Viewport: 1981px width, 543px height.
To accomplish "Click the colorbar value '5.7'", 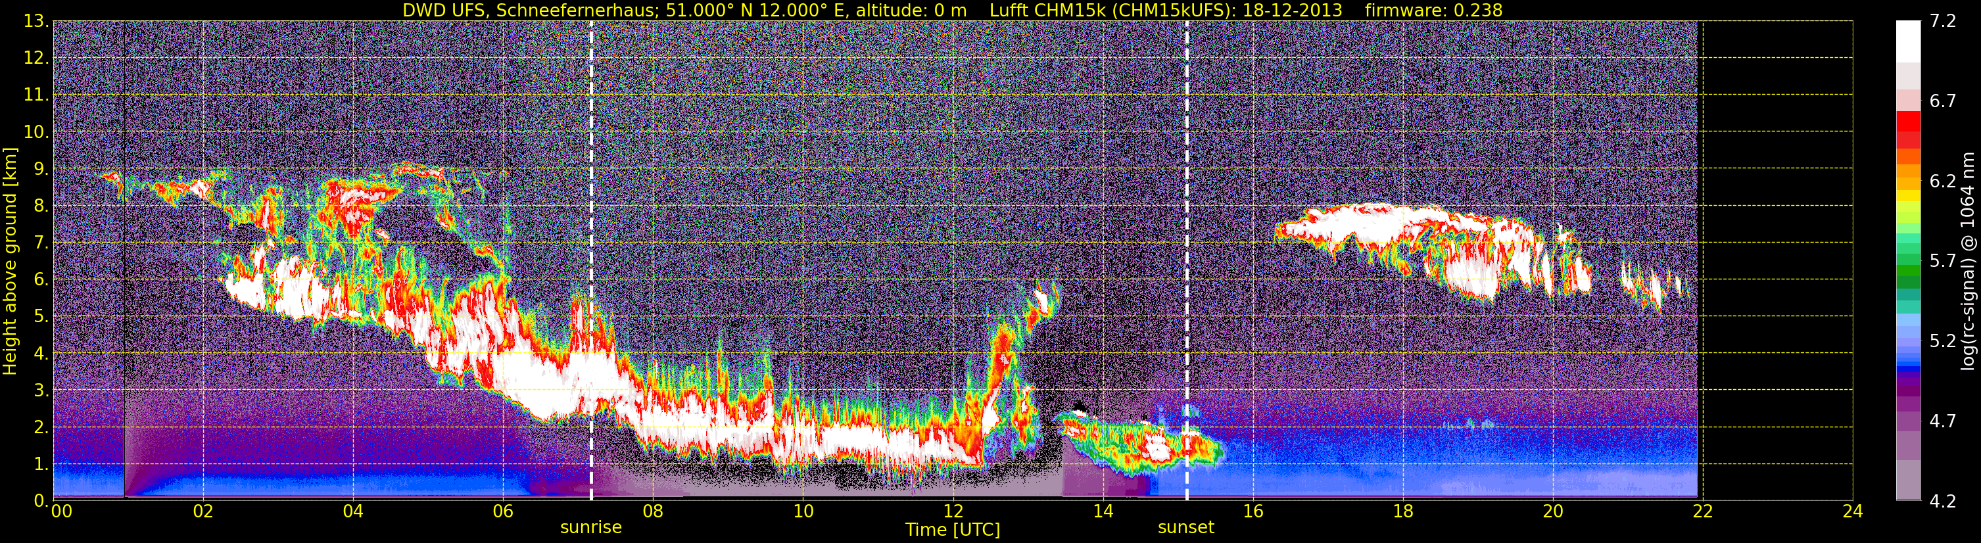I will click(1943, 261).
